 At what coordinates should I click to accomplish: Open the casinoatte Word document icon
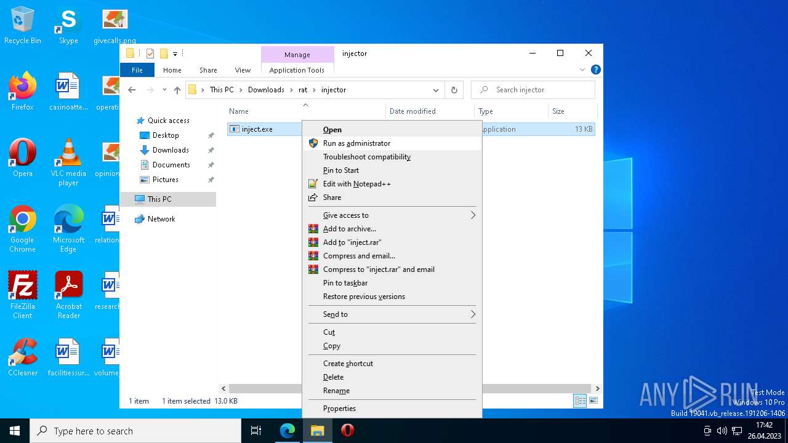click(68, 92)
